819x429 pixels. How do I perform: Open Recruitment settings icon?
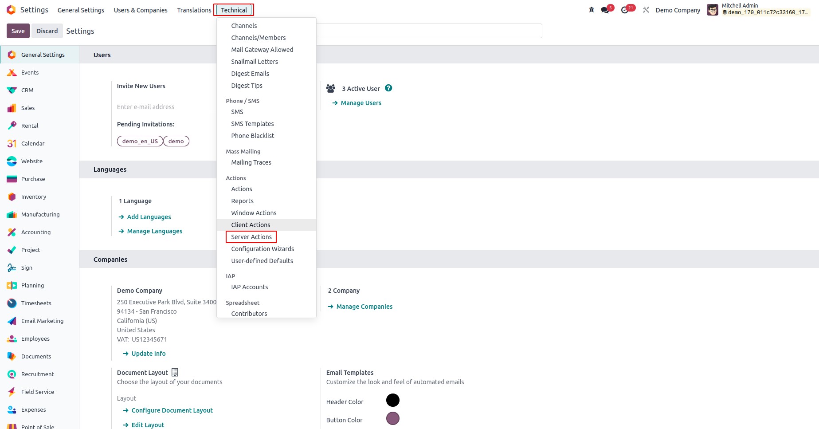tap(12, 374)
